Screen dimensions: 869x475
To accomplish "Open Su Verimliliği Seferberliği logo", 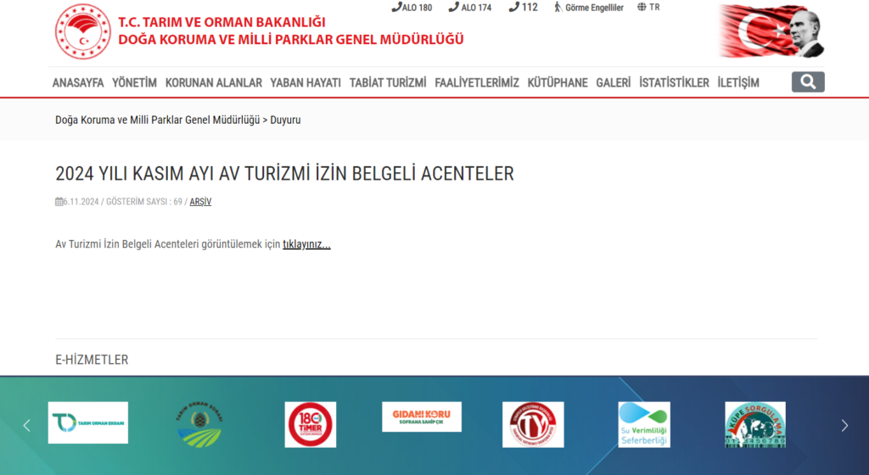I will pos(644,424).
